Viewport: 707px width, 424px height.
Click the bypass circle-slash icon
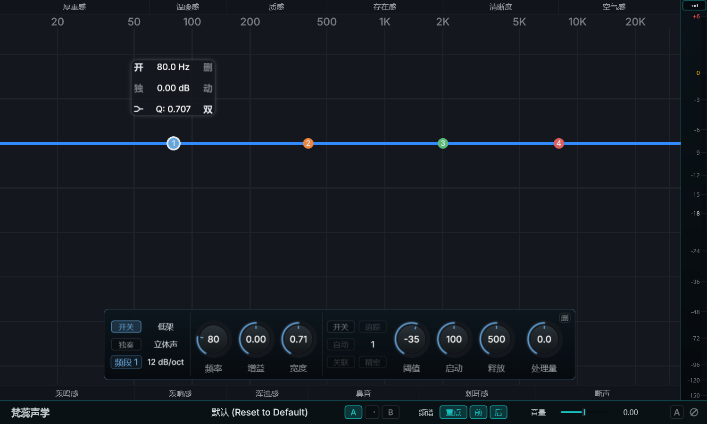(694, 412)
